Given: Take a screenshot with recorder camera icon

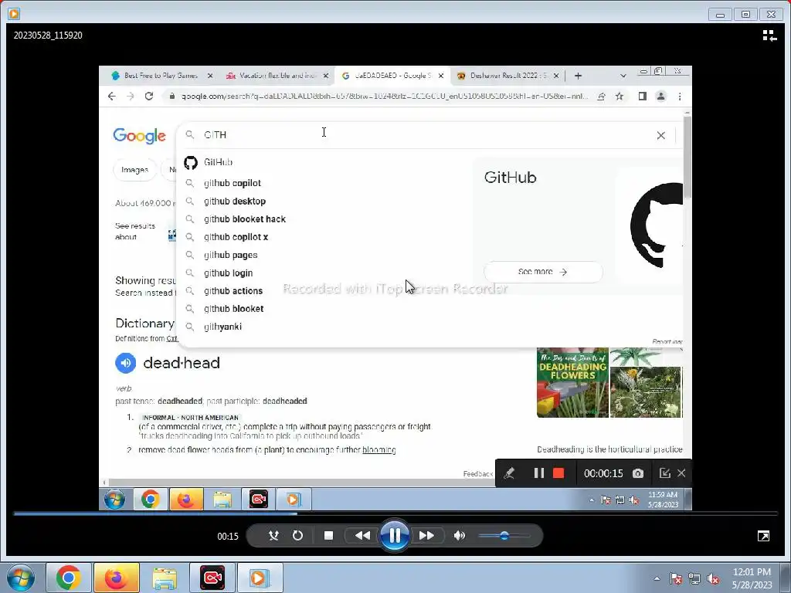Looking at the screenshot, I should pos(637,473).
